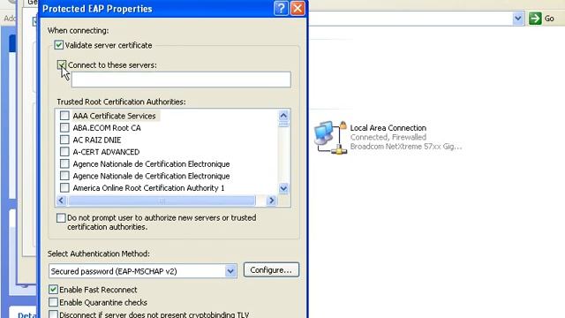Click certificate list scroll down arrow
The image size is (565, 318).
(283, 188)
